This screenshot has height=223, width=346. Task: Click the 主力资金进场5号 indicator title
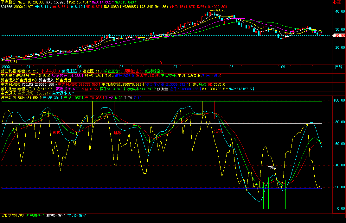pyautogui.click(x=15, y=76)
